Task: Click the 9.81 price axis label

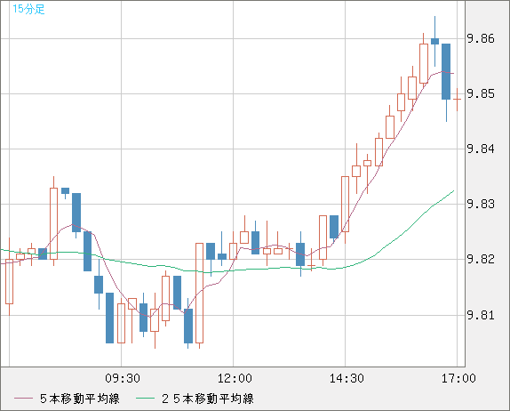Action: [481, 315]
